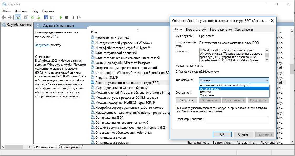Click the Export list toolbar icon
295x156 pixels.
tap(38, 17)
